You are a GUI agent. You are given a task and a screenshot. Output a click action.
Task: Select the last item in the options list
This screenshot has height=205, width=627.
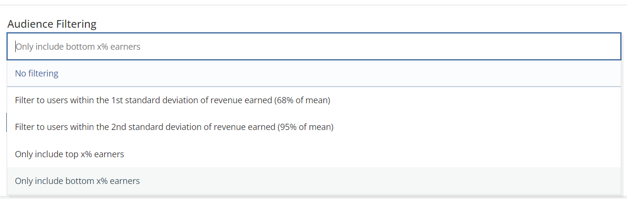point(314,181)
